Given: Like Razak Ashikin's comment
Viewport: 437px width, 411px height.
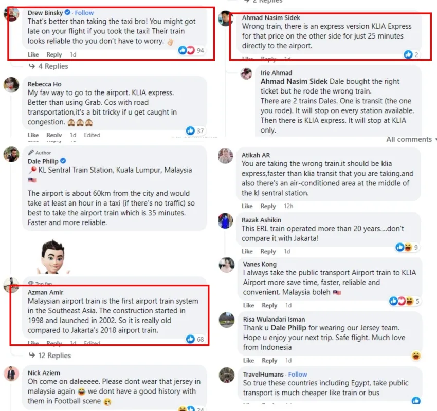Looking at the screenshot, I should pos(247,251).
